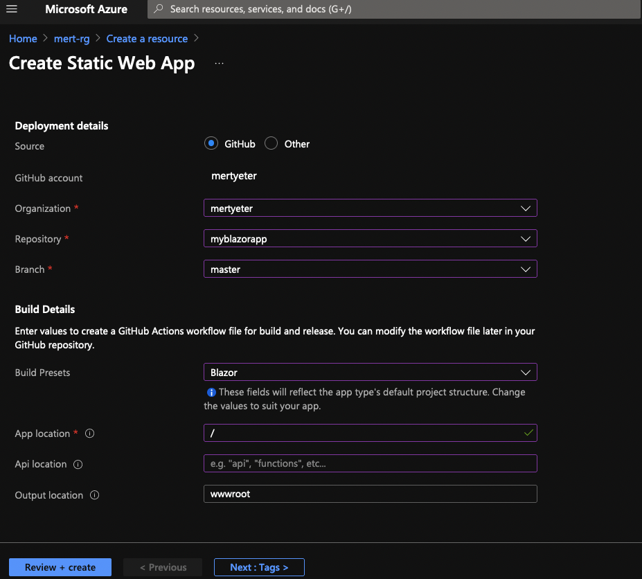Image resolution: width=642 pixels, height=579 pixels.
Task: Open the ellipsis menu beside Create Static Web App
Action: (x=219, y=64)
